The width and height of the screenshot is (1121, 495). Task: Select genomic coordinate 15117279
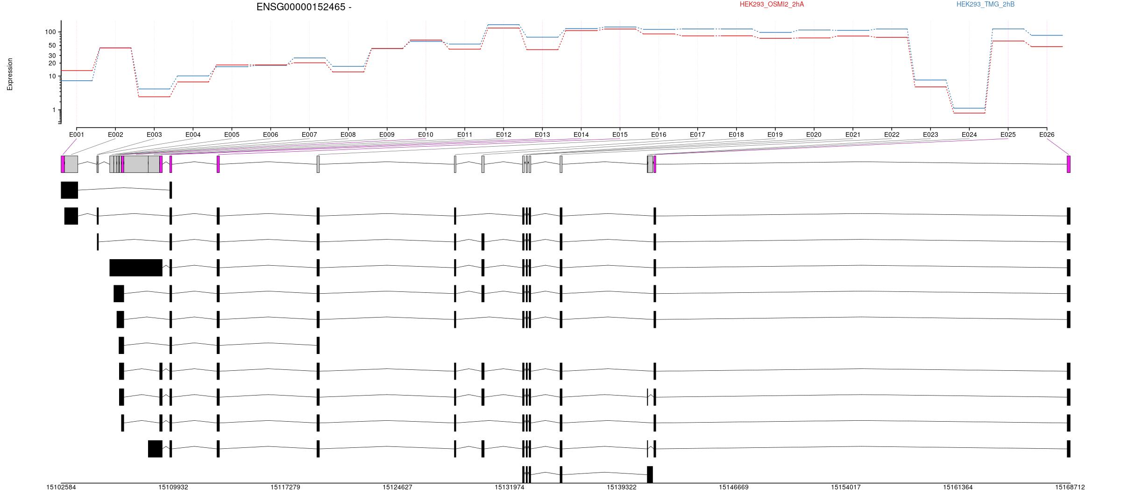tap(285, 488)
